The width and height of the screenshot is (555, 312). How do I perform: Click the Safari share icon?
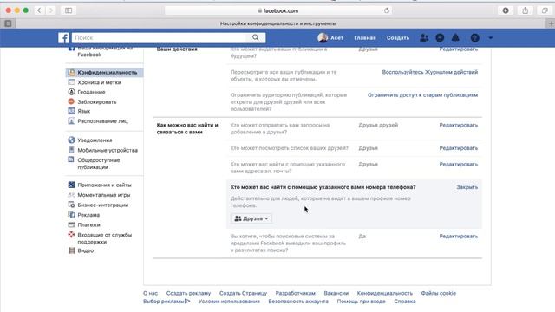coord(526,10)
